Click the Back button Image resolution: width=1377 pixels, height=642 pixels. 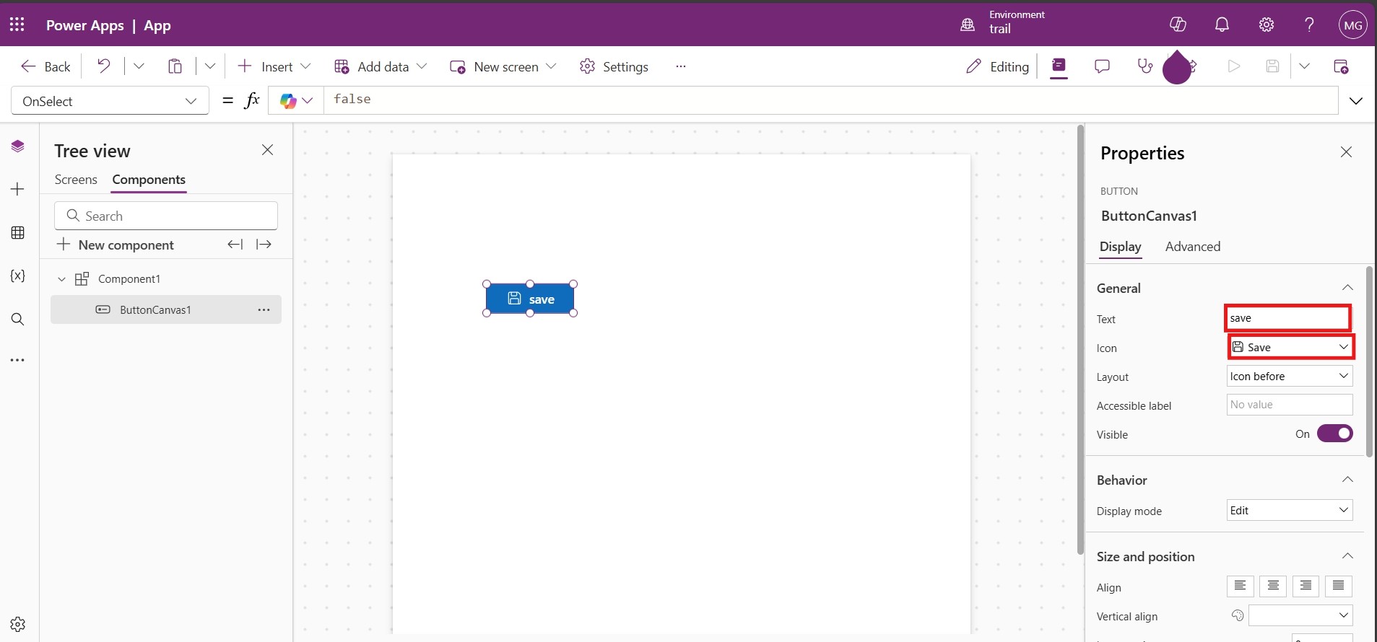46,66
